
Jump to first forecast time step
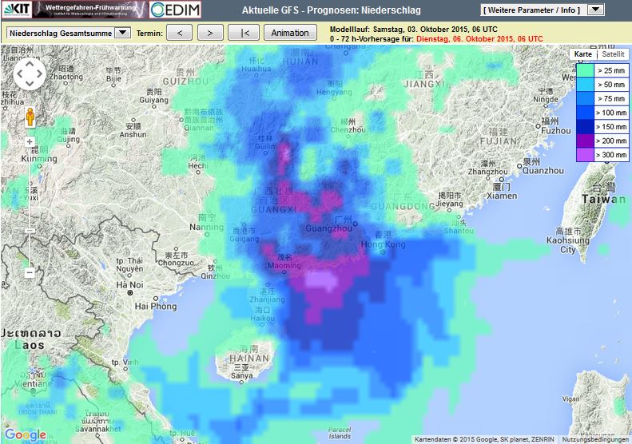click(x=244, y=33)
